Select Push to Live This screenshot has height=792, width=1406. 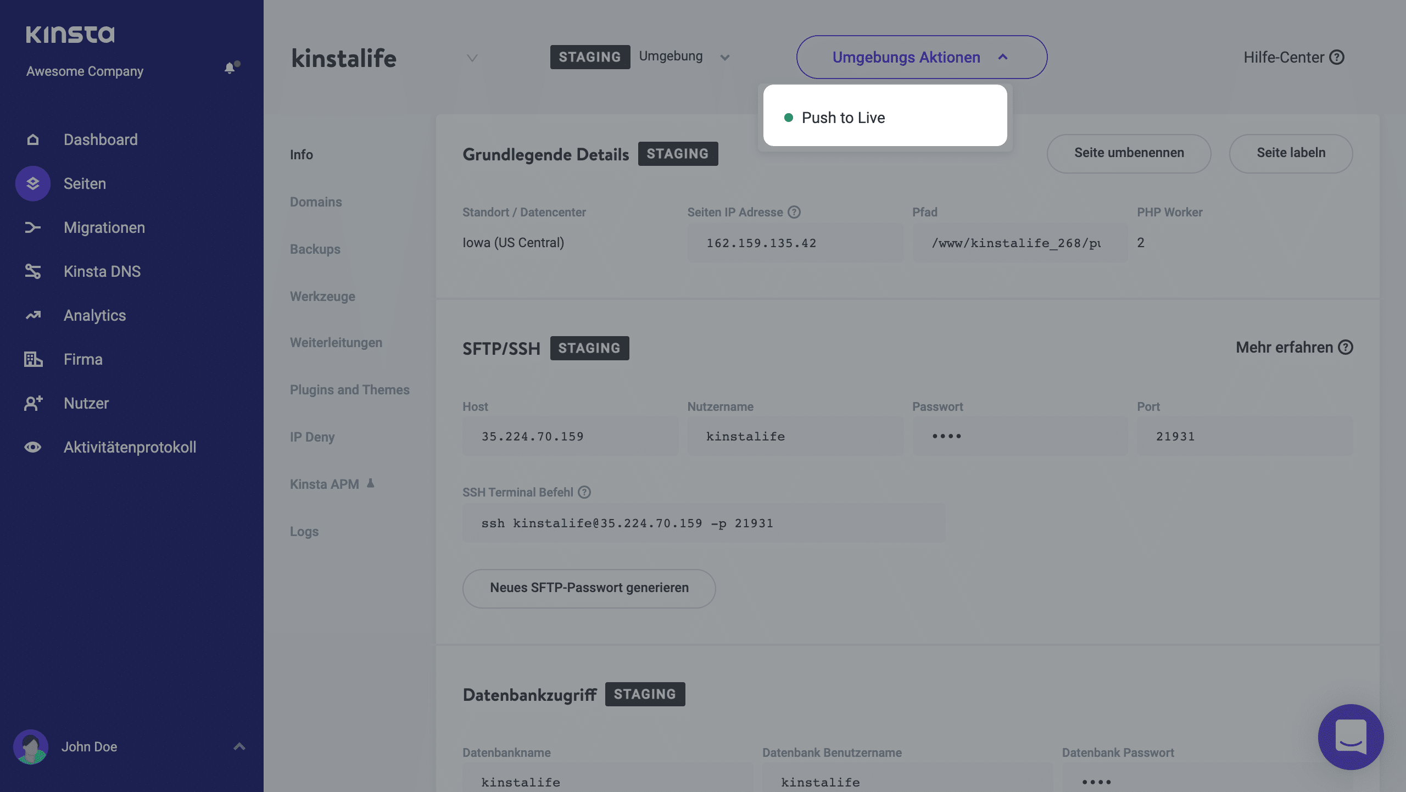(844, 117)
